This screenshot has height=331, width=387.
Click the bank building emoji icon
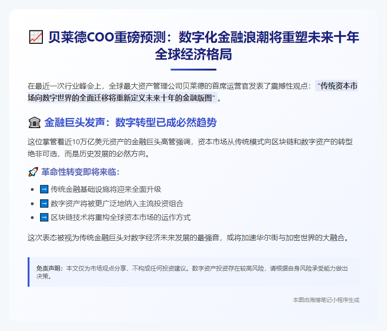(34, 123)
